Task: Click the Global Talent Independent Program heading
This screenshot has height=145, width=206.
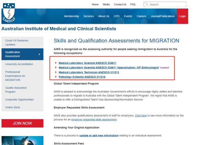Action: (76, 84)
